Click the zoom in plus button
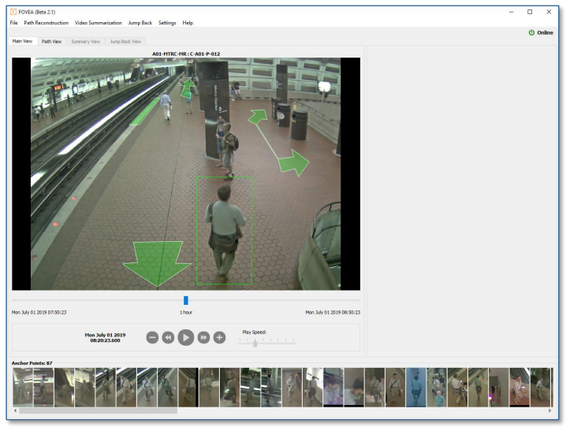The height and width of the screenshot is (427, 566). [219, 337]
